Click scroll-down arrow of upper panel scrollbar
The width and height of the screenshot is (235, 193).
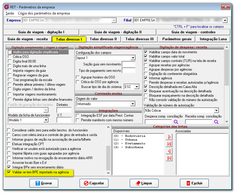(x=227, y=122)
